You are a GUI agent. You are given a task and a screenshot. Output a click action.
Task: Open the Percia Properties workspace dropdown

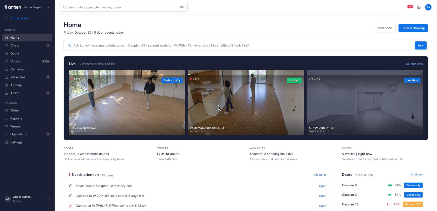[37, 7]
